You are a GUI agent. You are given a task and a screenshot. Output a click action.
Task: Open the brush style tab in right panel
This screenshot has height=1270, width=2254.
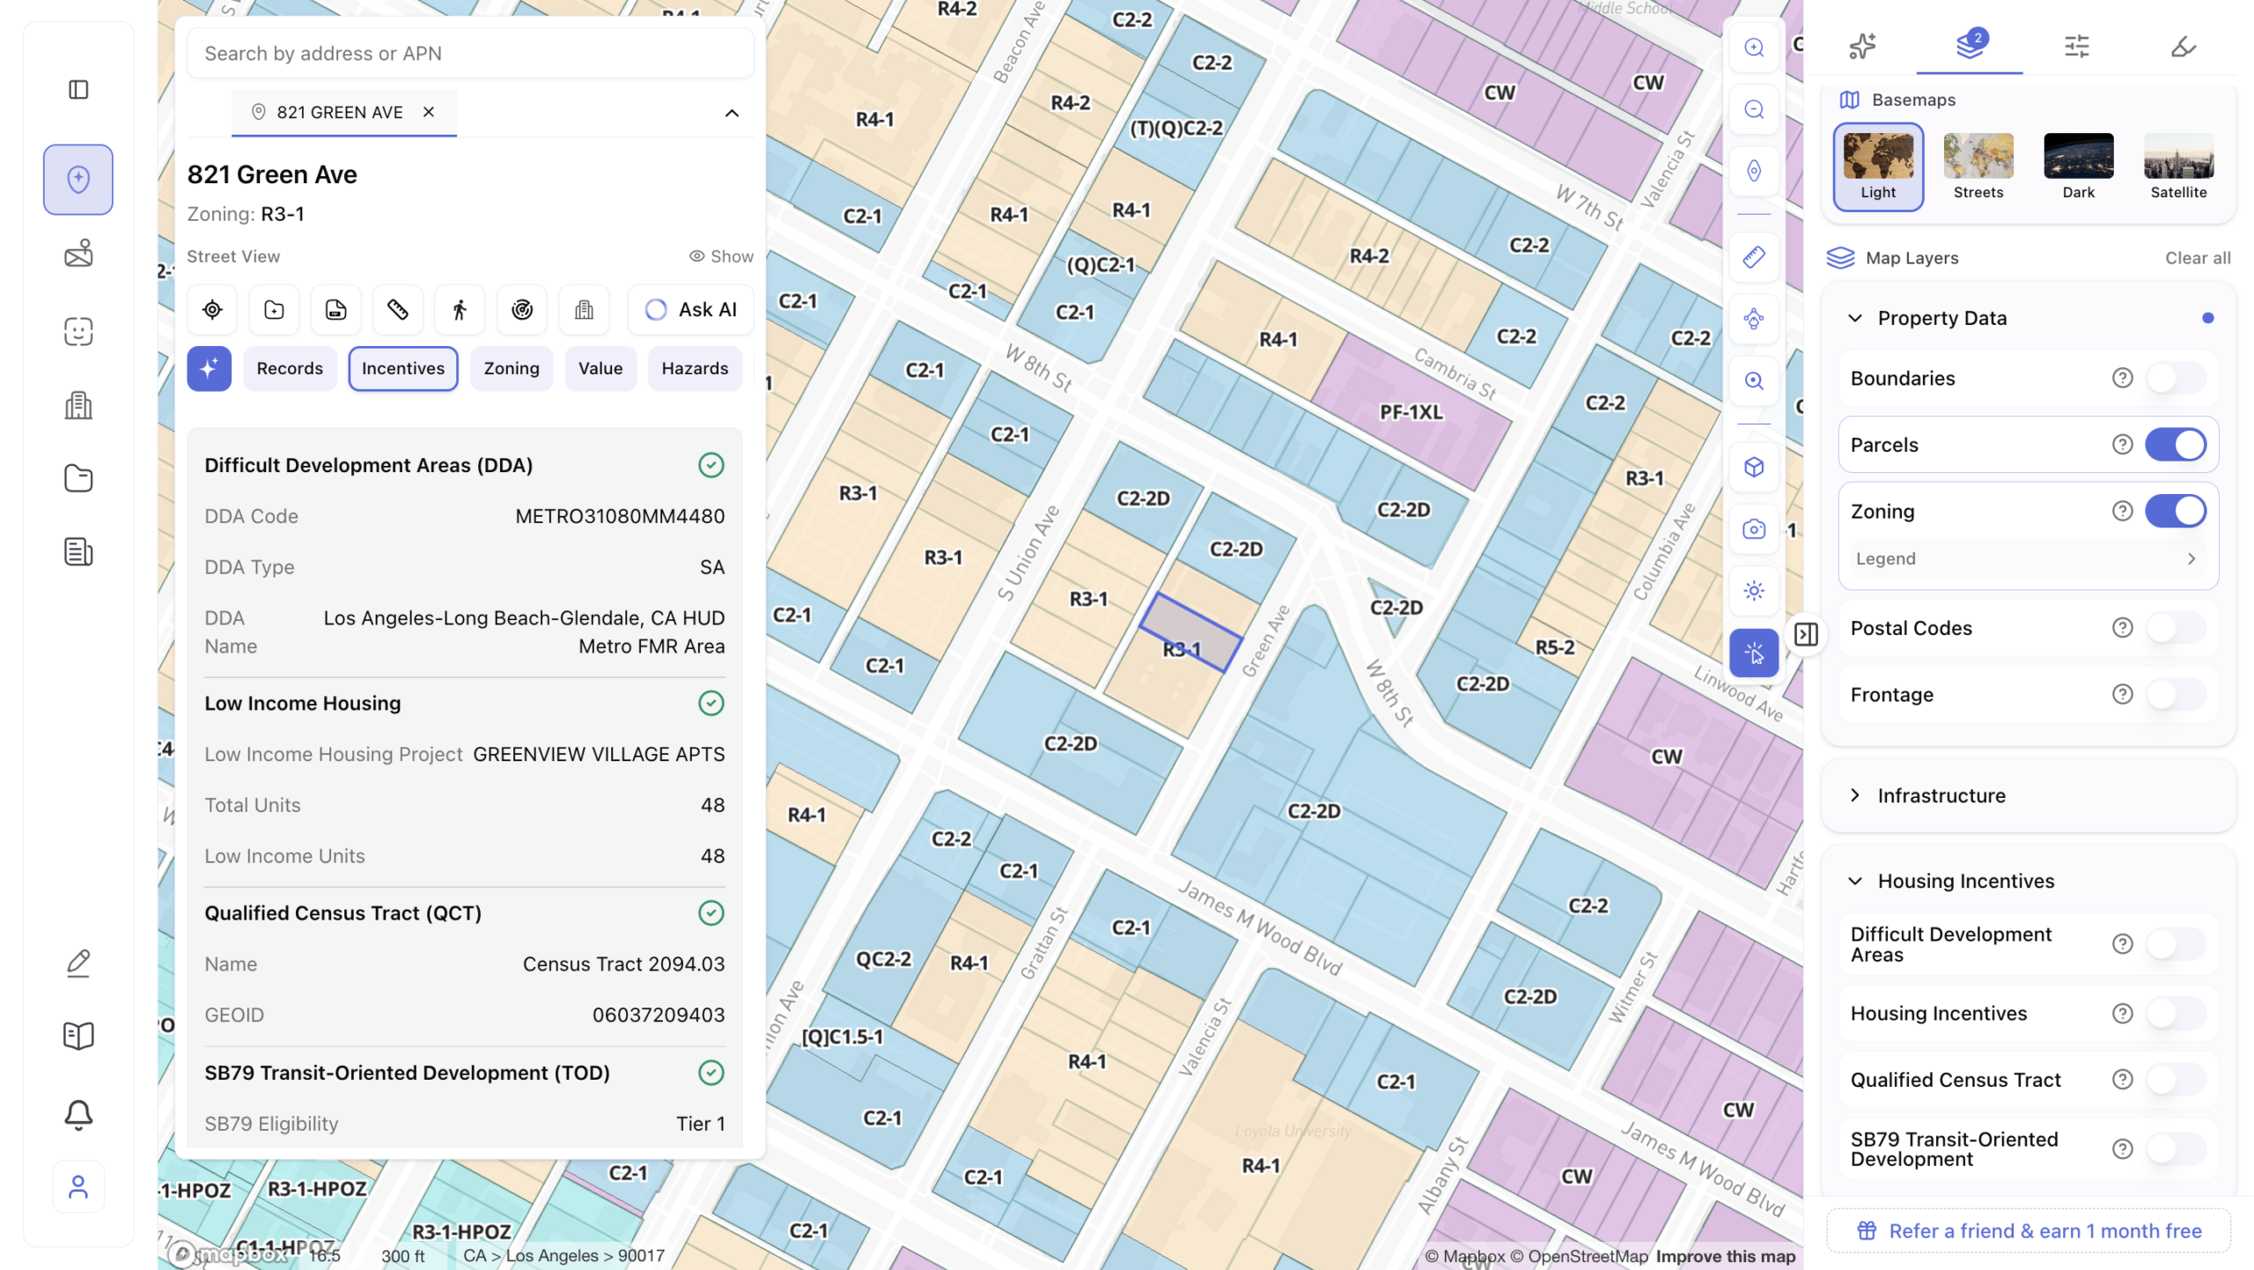pos(2184,46)
